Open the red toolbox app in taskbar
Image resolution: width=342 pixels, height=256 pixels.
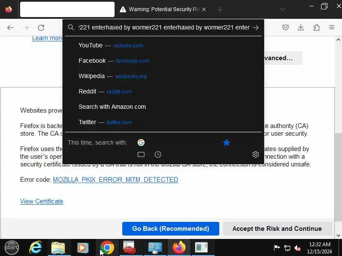129,247
